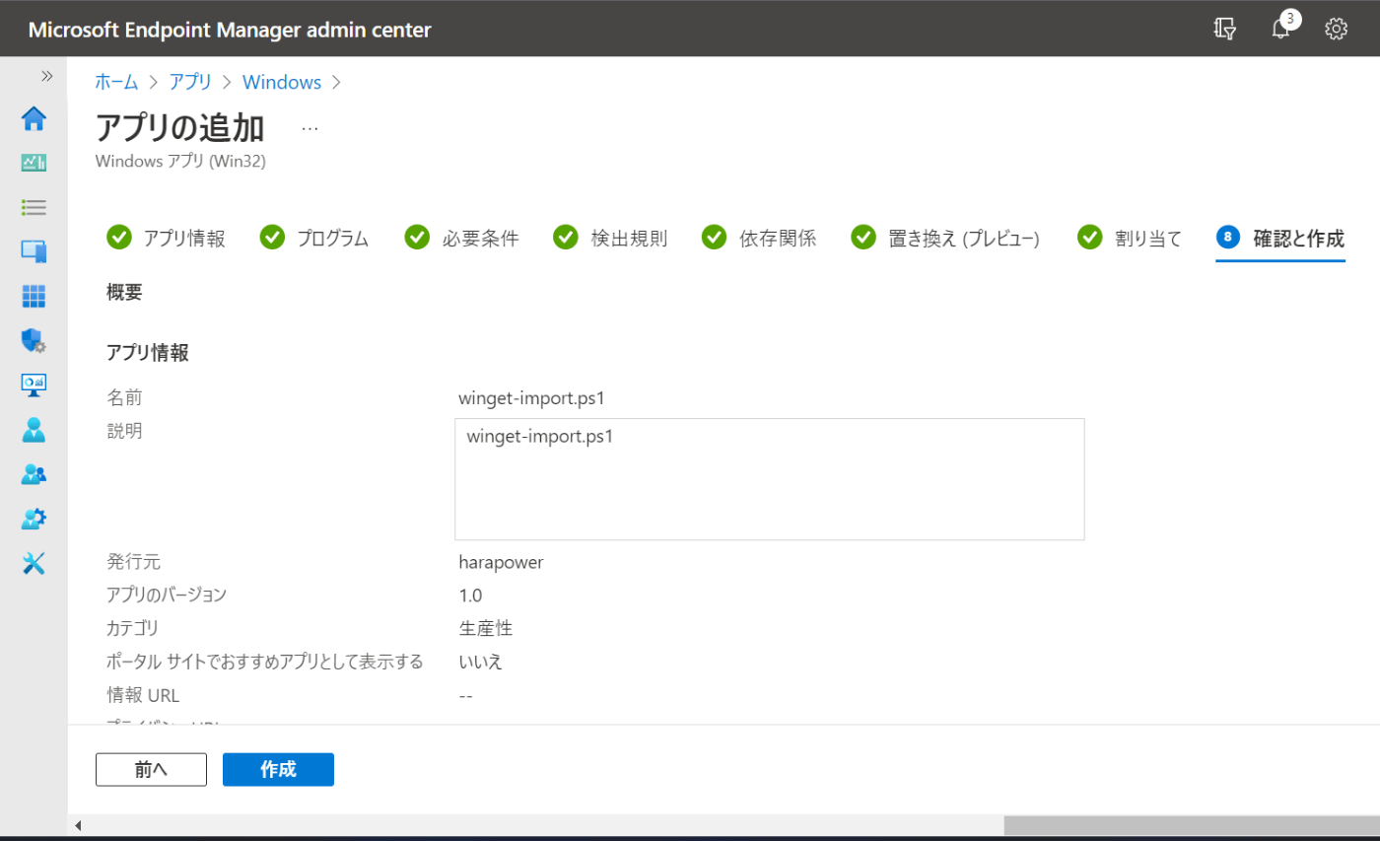Open the Groups icon in sidebar
This screenshot has height=841, width=1380.
click(34, 474)
